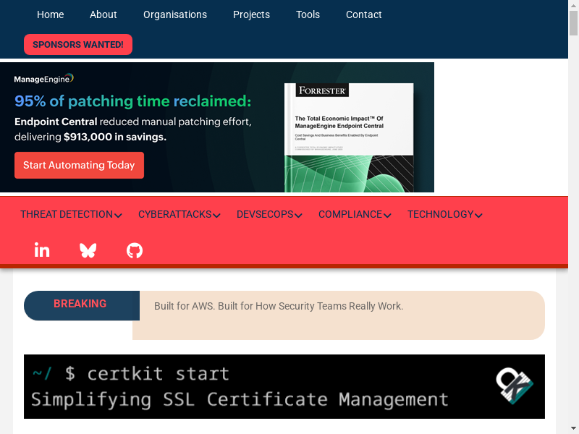Expand the Threat Detection dropdown

71,214
